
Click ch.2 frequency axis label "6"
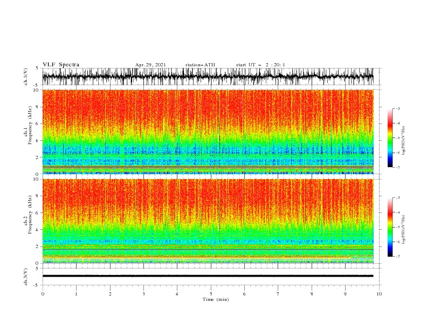coord(37,213)
